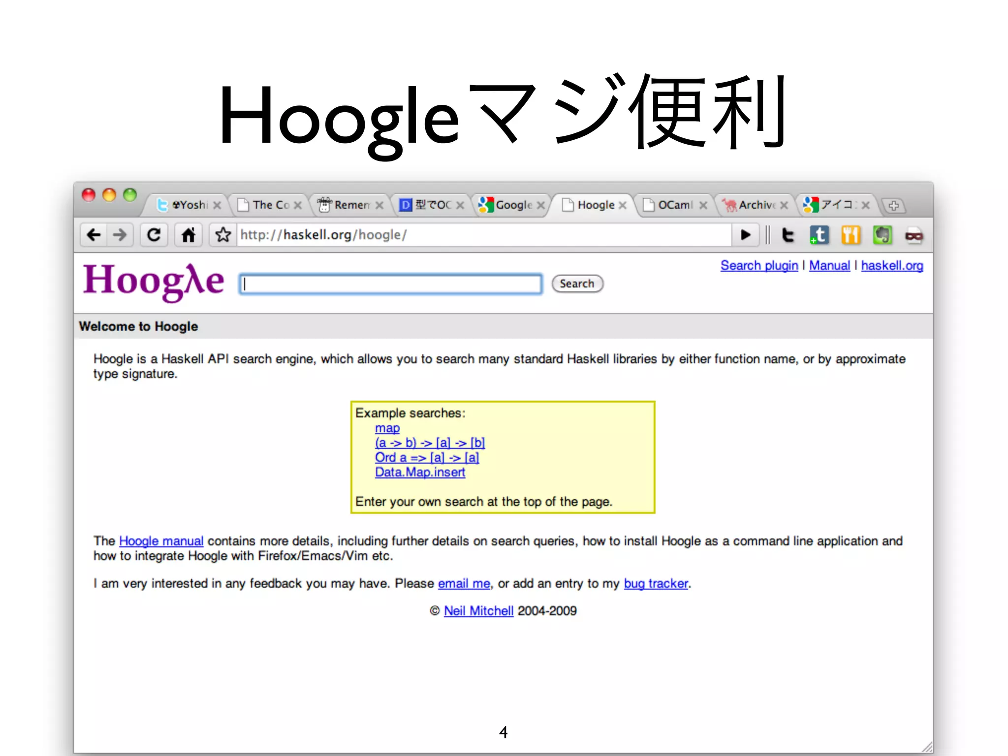Screen dimensions: 1008x756
Task: Open the Tumblr extension icon
Action: point(819,235)
